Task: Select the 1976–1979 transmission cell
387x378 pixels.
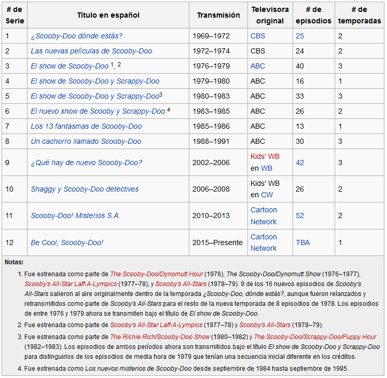Action: pos(218,66)
